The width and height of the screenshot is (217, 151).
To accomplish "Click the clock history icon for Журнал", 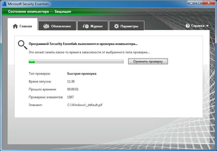I will (x=86, y=26).
